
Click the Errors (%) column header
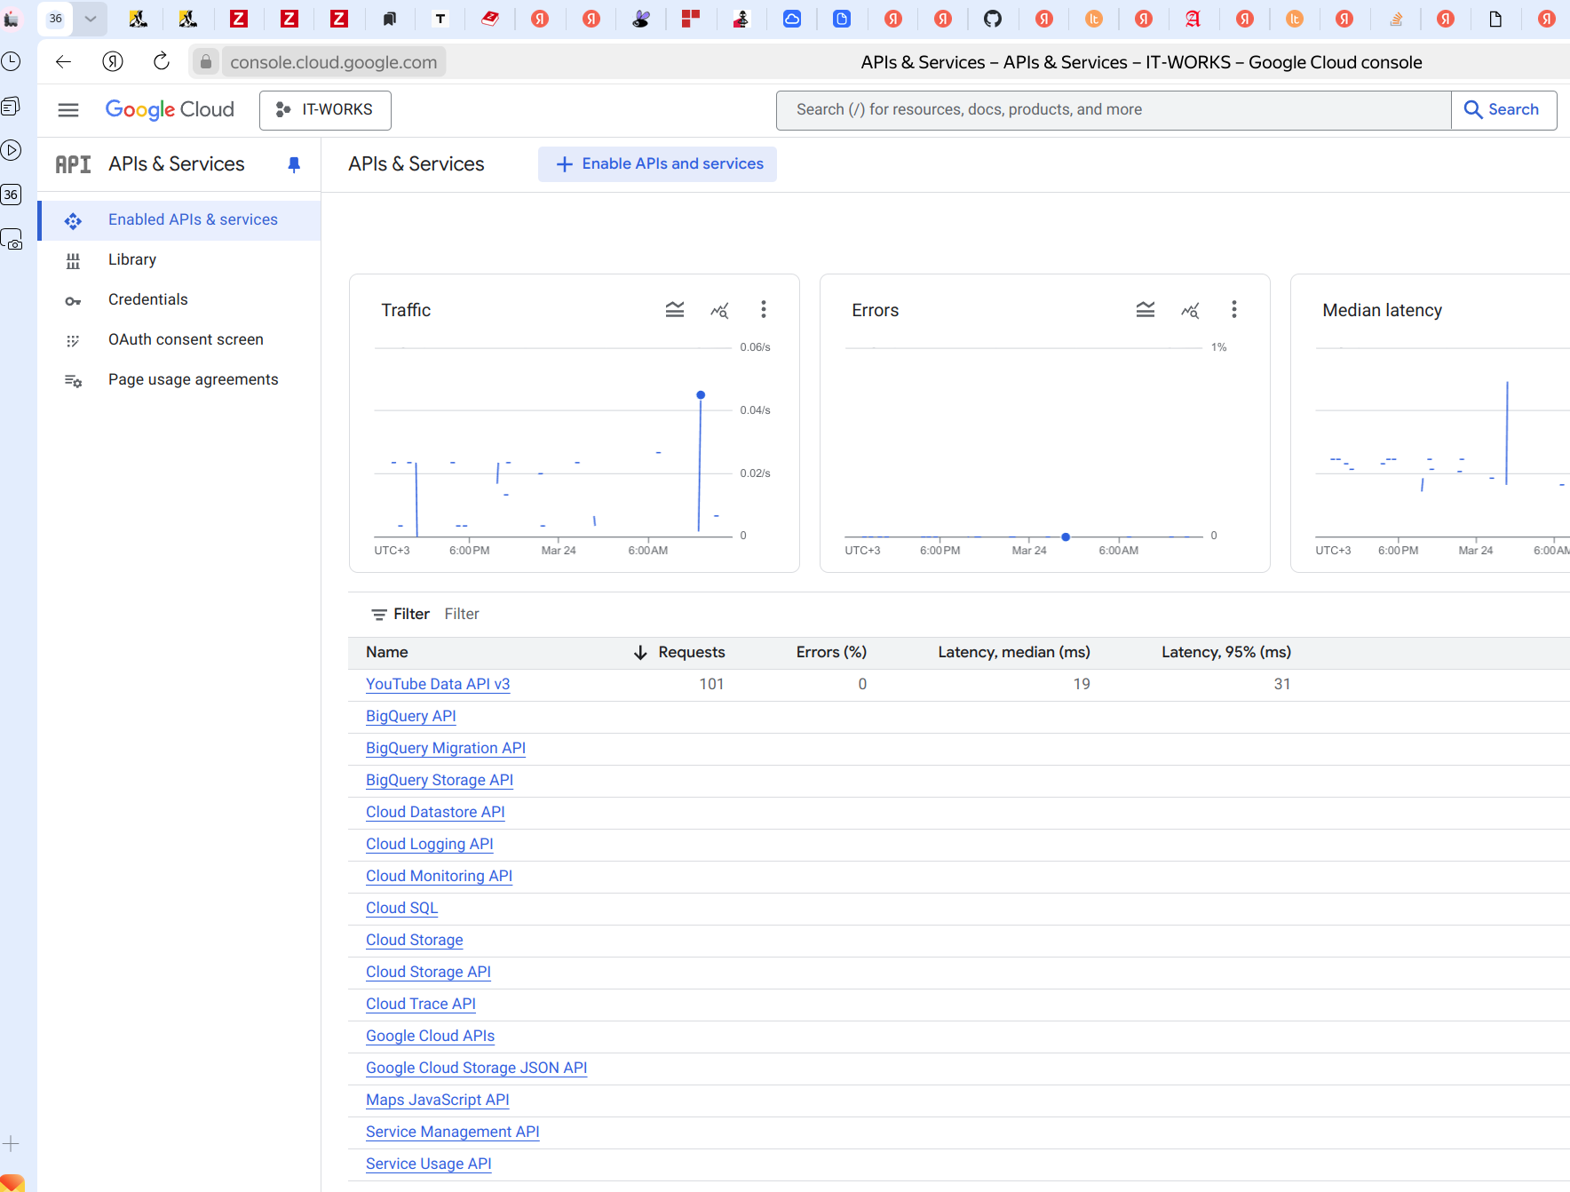click(x=831, y=653)
